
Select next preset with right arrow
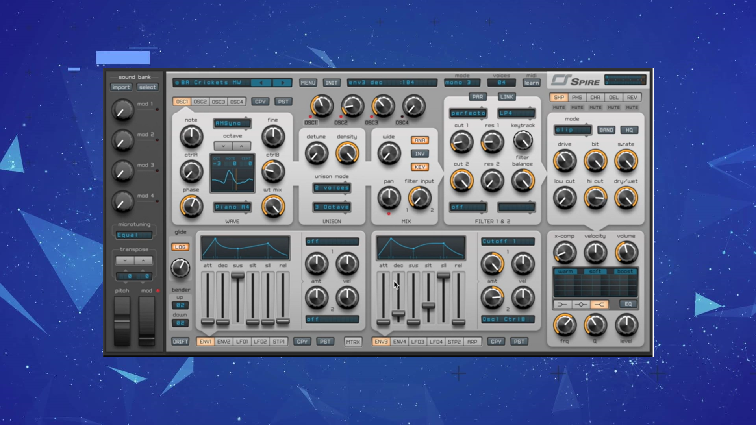pos(282,83)
